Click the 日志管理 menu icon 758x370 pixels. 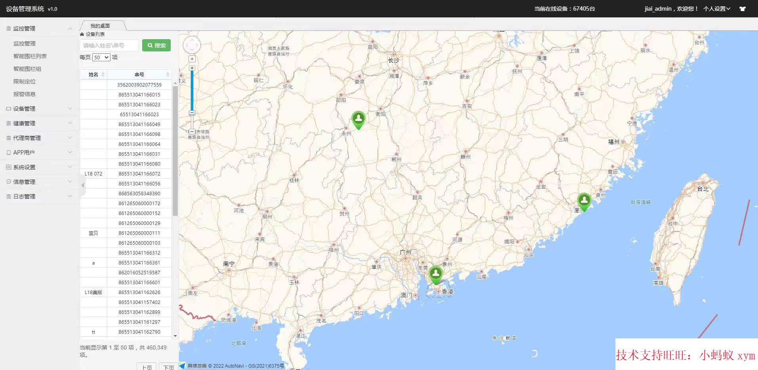9,196
